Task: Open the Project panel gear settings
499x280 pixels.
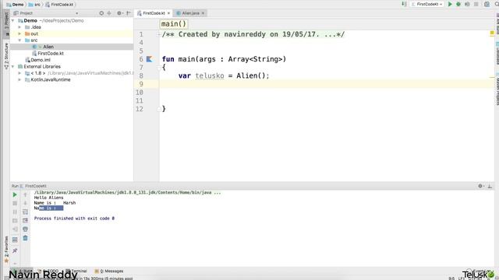Action: coord(119,13)
